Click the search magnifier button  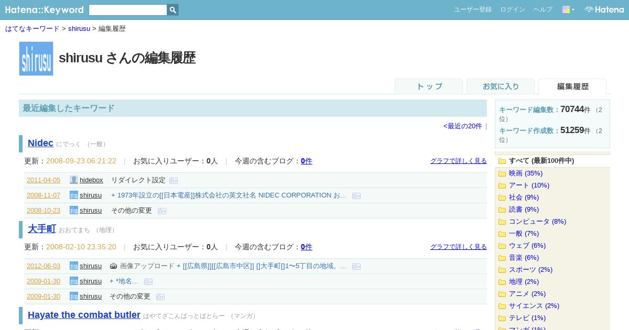[x=173, y=10]
